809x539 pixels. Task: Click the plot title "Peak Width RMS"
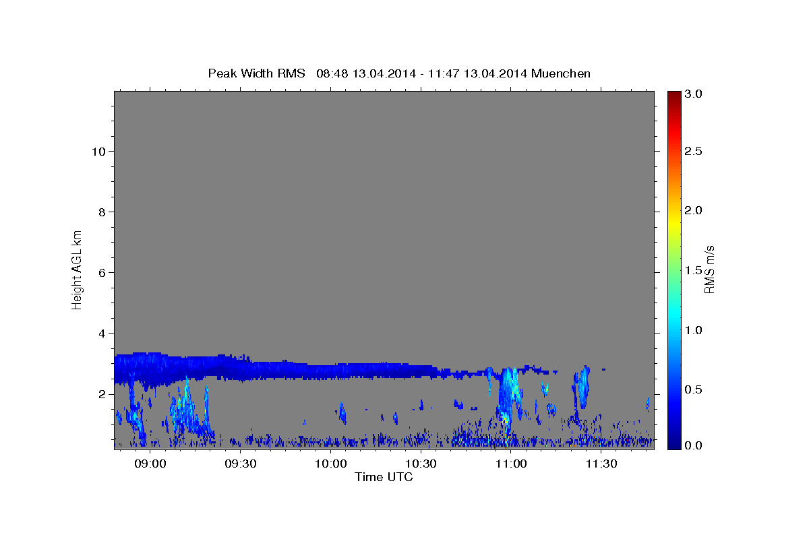click(x=256, y=73)
